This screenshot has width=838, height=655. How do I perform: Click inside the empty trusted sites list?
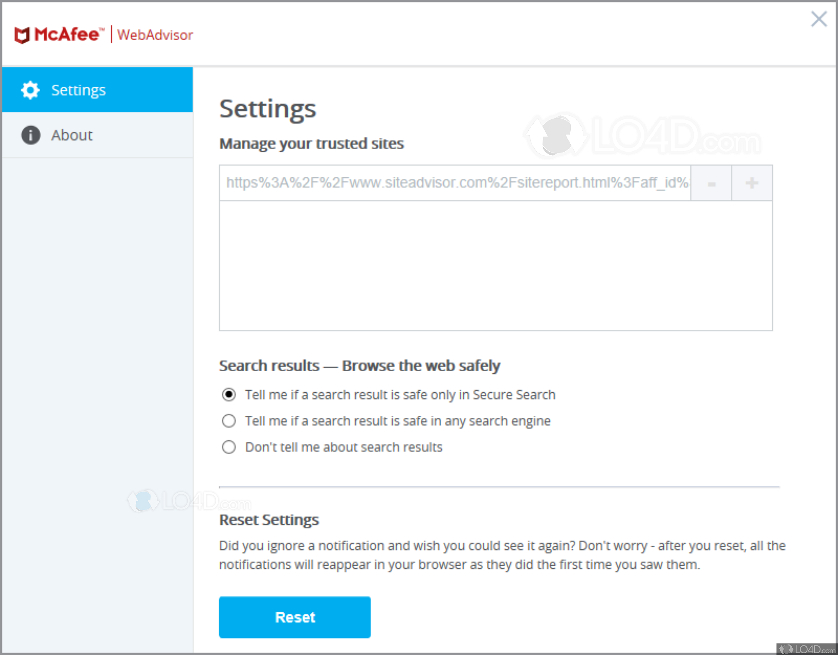click(495, 266)
